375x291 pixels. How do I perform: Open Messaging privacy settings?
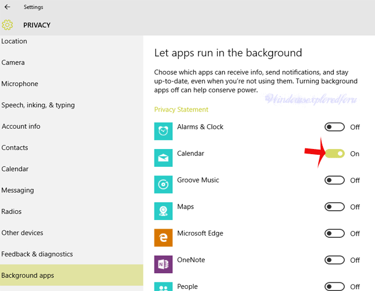72,190
